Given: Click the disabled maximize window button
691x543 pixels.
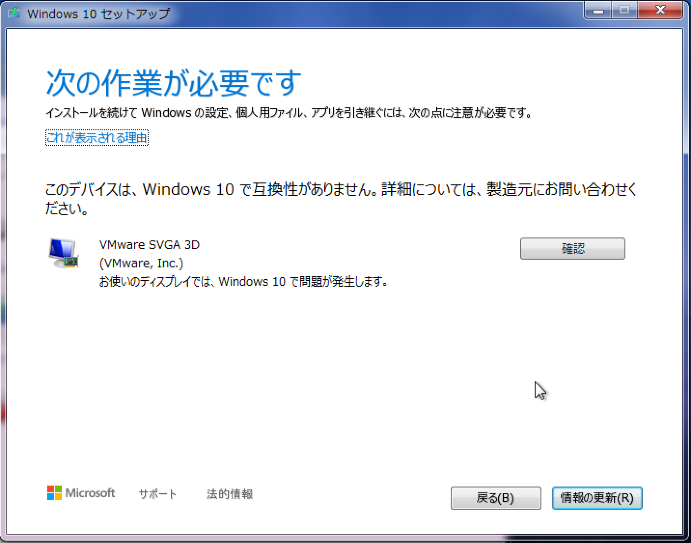Looking at the screenshot, I should pyautogui.click(x=624, y=11).
